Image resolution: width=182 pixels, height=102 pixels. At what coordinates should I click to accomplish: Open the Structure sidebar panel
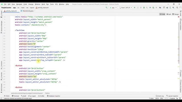[1, 65]
